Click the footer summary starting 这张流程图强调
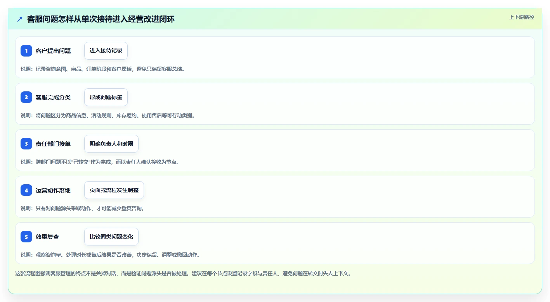This screenshot has width=550, height=302. point(183,273)
